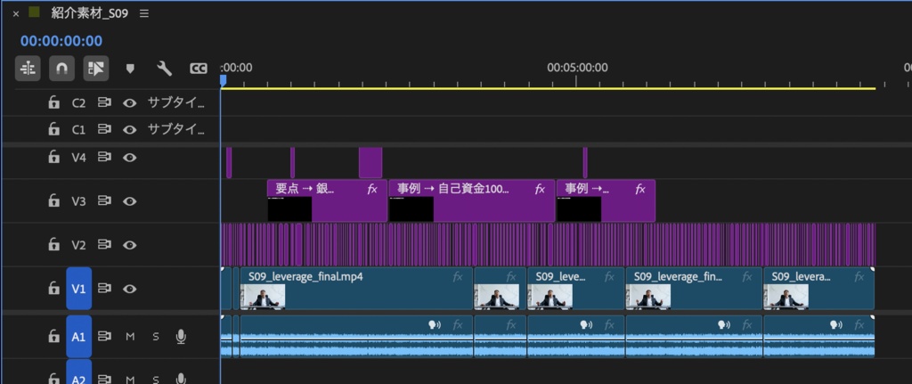Screen dimensions: 912x384
Task: Mute audio track A1
Action: [x=130, y=336]
